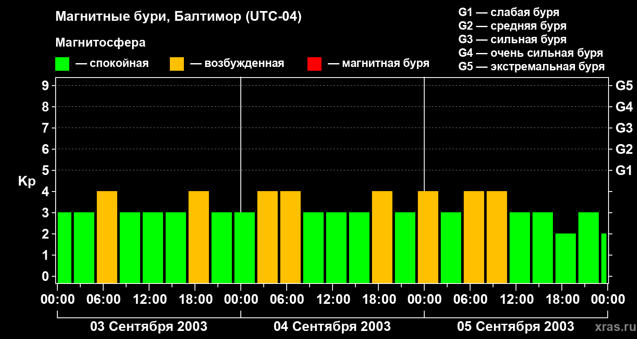637x339 pixels.
Task: Click the 'G1 — слабая буря' legend entry
Action: 509,12
